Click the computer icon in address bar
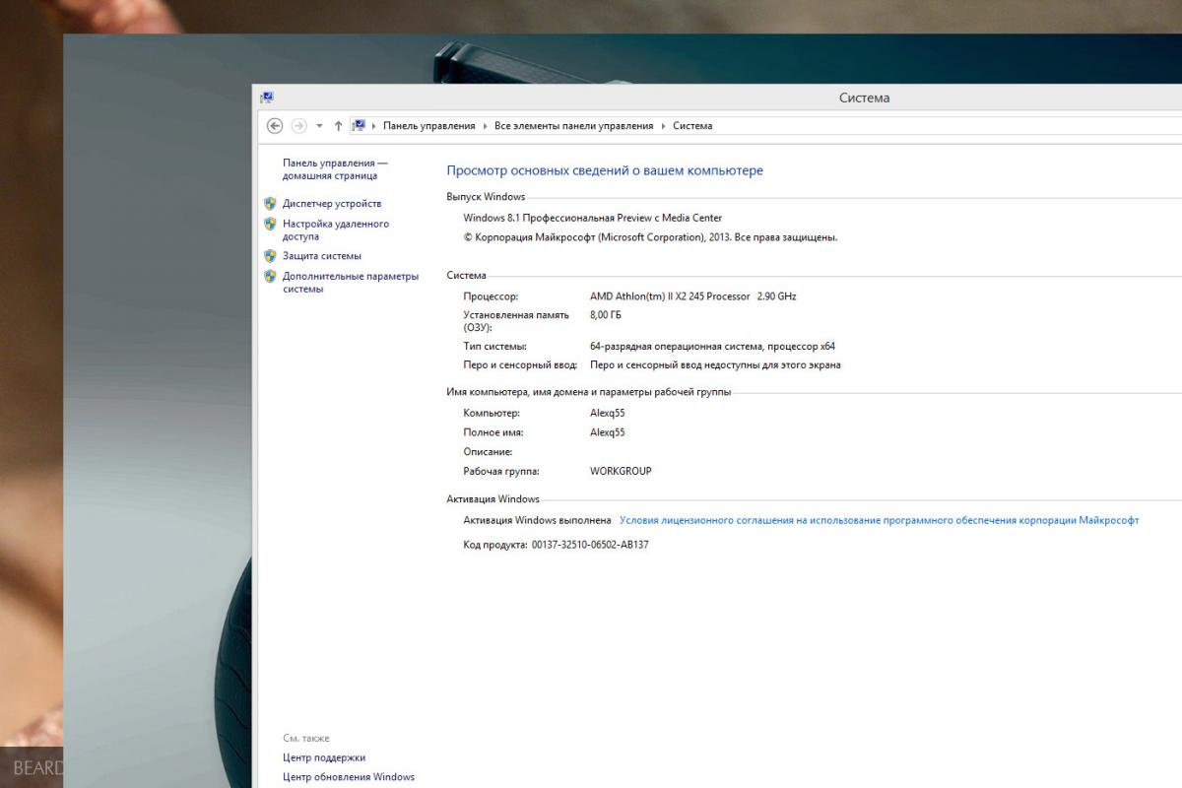 [359, 125]
